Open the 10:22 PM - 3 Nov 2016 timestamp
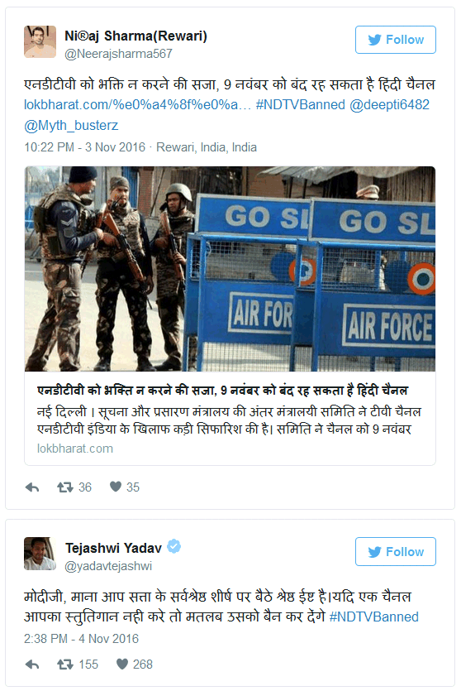This screenshot has width=461, height=691. (84, 147)
